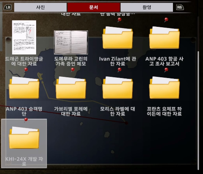Select the 문서 tab
This screenshot has width=203, height=174.
coord(94,7)
